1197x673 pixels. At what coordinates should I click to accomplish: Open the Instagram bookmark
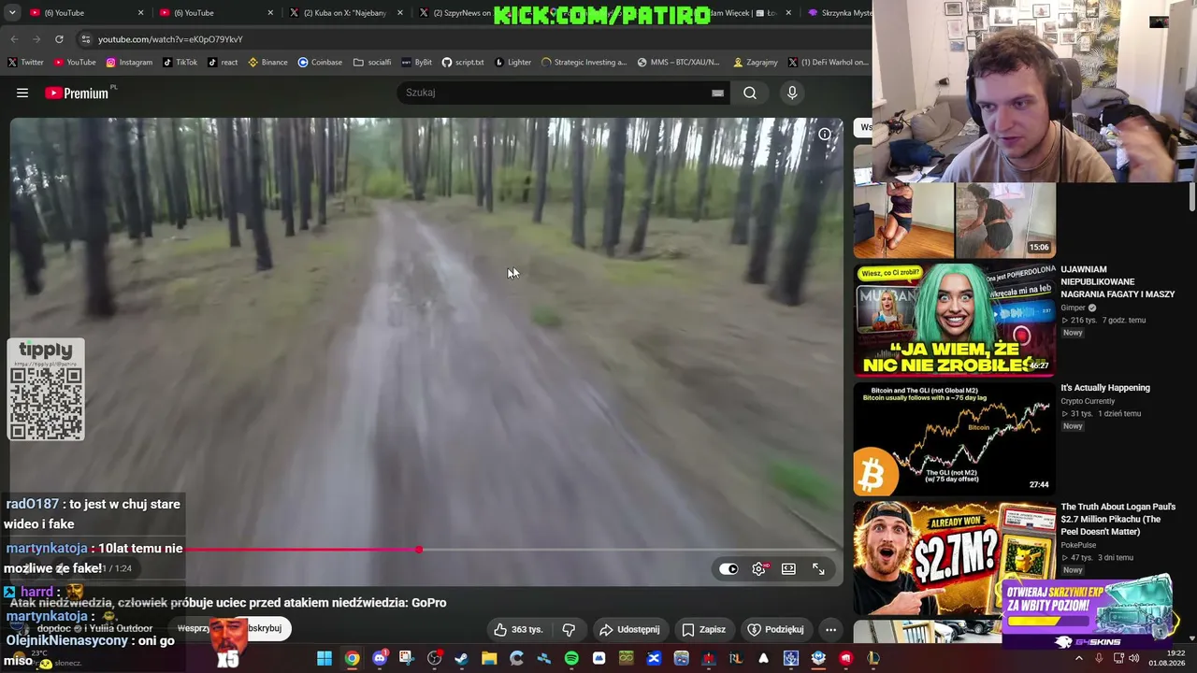[129, 63]
